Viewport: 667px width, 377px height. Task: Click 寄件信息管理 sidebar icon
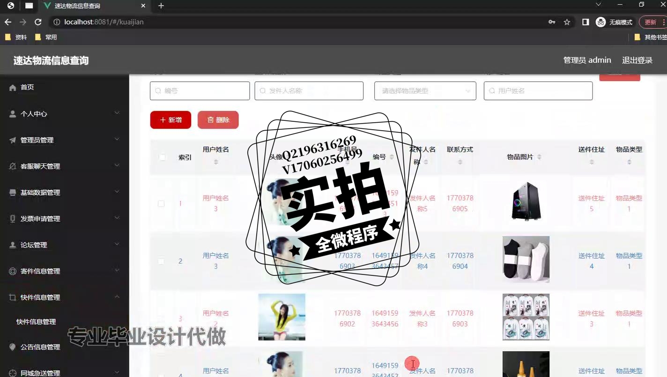(13, 271)
